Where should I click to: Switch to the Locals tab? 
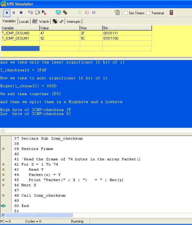coord(24,22)
